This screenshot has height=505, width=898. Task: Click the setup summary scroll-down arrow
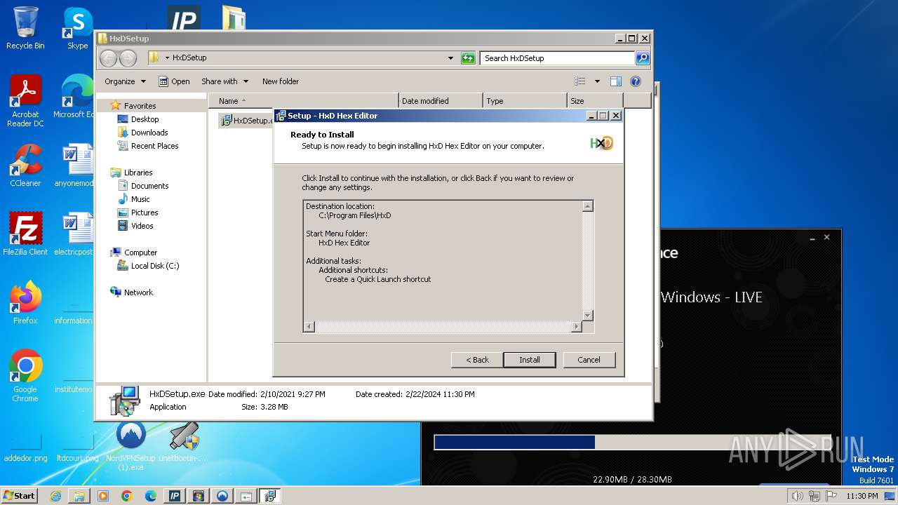(x=588, y=316)
